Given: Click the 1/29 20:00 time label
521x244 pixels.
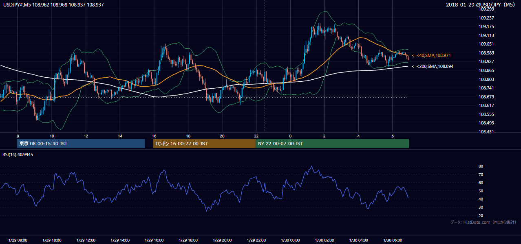Looking at the screenshot, I should point(222,240).
